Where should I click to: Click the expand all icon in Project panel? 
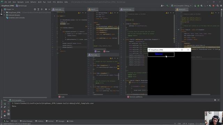[38, 9]
